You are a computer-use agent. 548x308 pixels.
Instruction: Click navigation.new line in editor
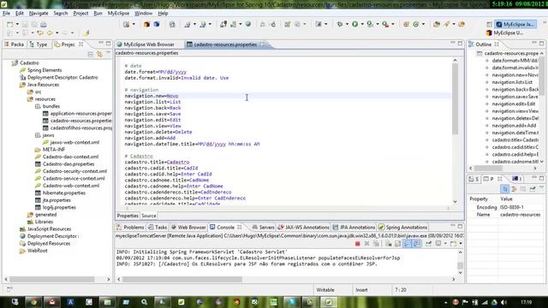pos(152,96)
